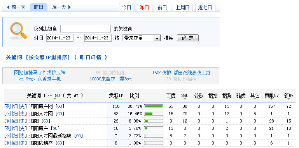Open the 带来IP量 sort dropdown

pos(141,38)
